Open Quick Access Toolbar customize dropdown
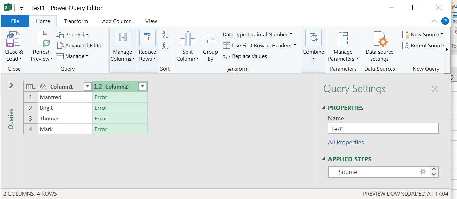Viewport: 457px width, 199px height. coord(22,8)
